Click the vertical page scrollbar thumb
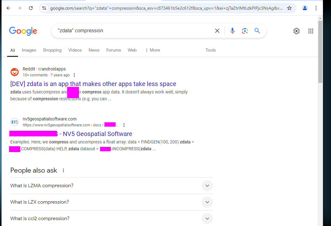 (320, 52)
